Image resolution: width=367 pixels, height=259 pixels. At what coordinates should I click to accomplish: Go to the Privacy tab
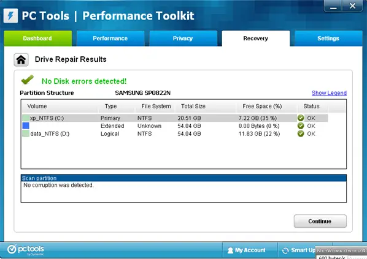pyautogui.click(x=183, y=39)
